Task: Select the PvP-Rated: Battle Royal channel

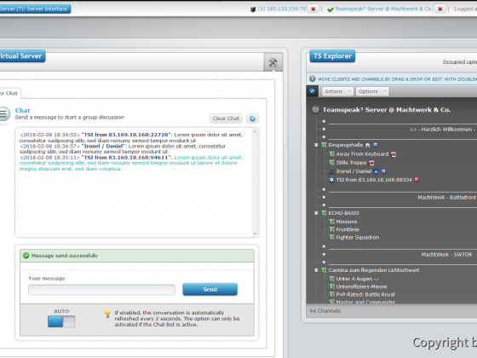Action: tap(365, 294)
